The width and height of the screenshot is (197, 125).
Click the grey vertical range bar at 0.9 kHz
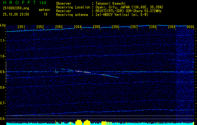click(x=6, y=72)
